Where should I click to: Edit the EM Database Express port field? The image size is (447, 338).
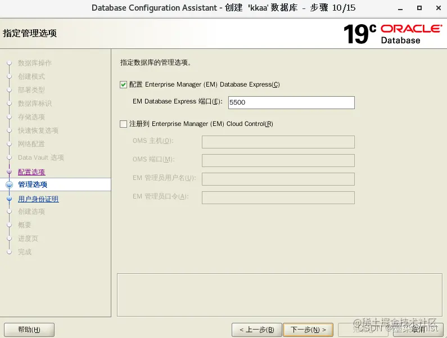click(291, 102)
